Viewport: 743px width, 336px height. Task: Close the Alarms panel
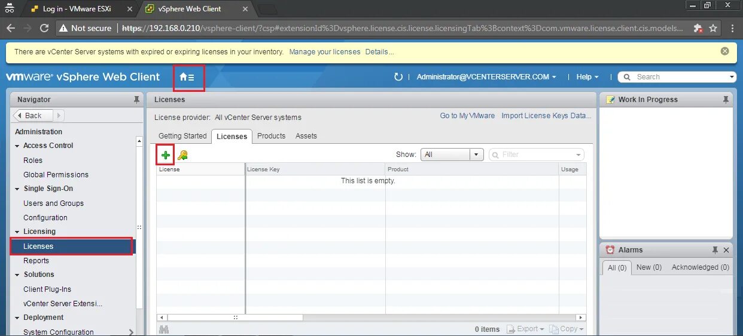click(x=726, y=250)
